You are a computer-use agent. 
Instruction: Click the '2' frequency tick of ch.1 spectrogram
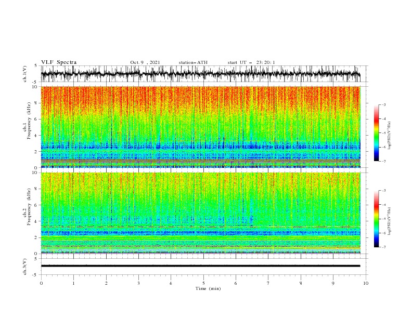[36, 152]
